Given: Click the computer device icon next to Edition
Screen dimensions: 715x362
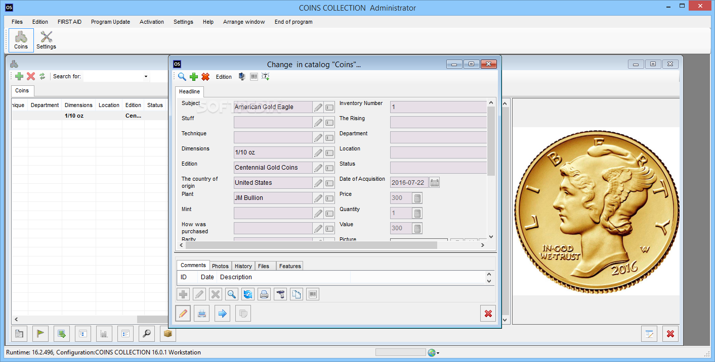Looking at the screenshot, I should tap(242, 77).
